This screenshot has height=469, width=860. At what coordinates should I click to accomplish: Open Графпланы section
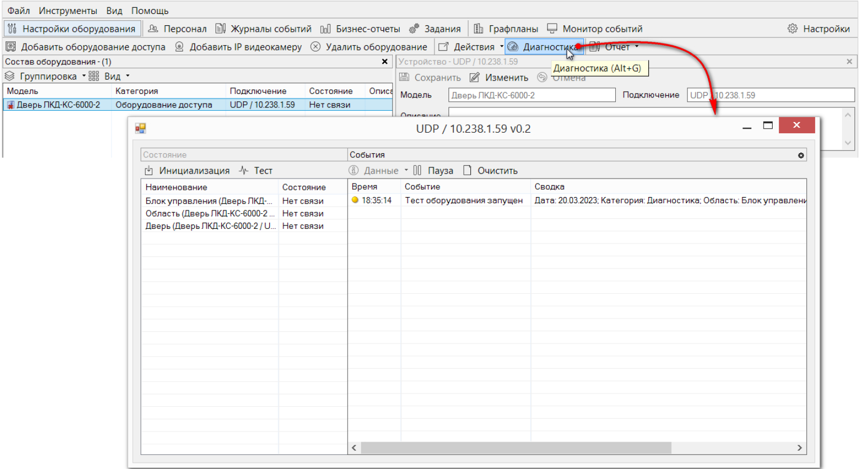coord(506,29)
